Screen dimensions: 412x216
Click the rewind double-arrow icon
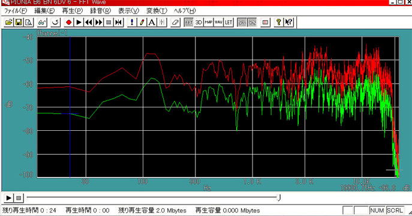pyautogui.click(x=89, y=22)
